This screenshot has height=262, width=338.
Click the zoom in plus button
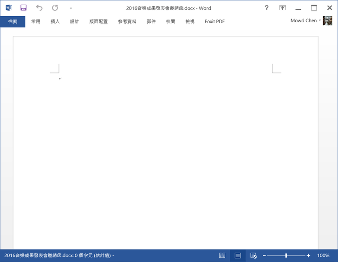[308, 255]
